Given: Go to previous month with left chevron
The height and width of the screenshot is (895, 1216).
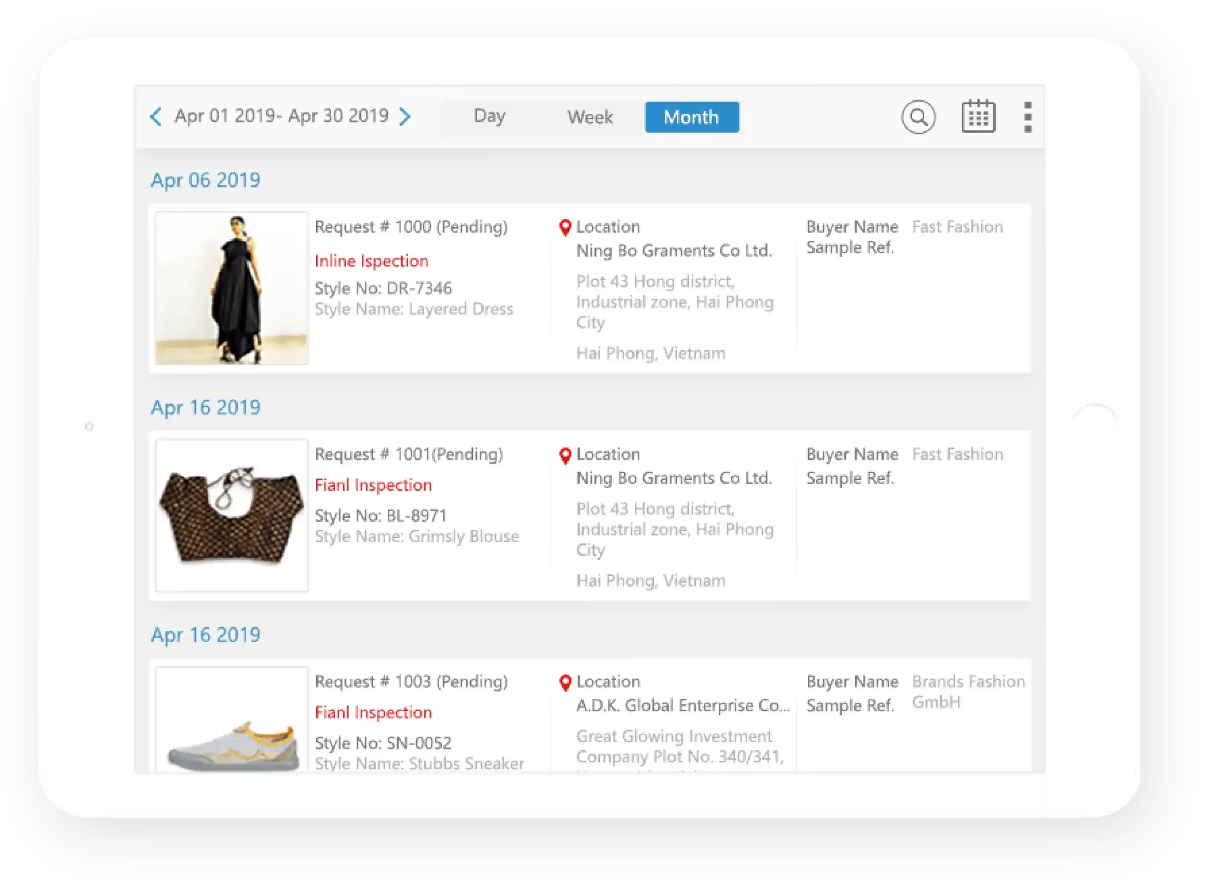Looking at the screenshot, I should tap(156, 116).
